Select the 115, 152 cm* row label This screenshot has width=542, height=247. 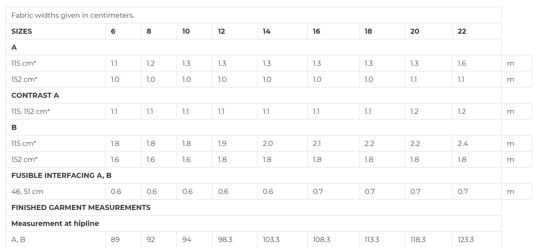(x=31, y=111)
